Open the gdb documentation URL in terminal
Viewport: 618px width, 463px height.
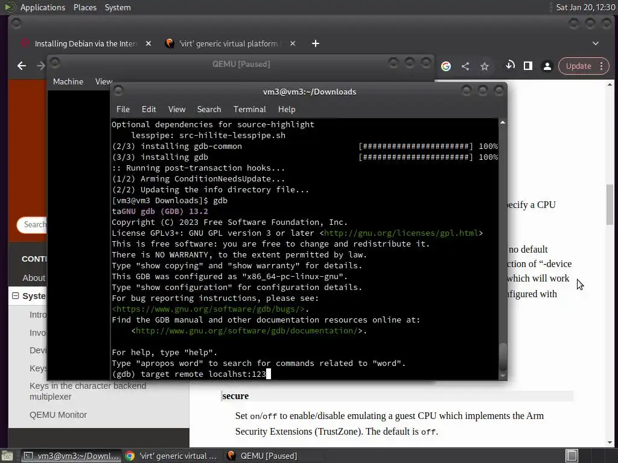click(x=246, y=331)
